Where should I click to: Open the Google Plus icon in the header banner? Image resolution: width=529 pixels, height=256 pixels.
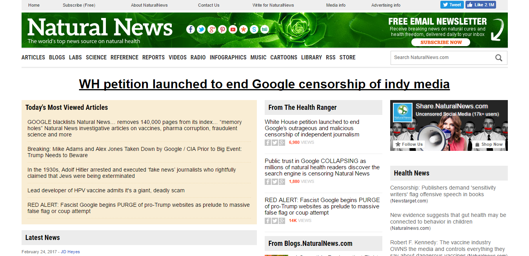(x=212, y=29)
